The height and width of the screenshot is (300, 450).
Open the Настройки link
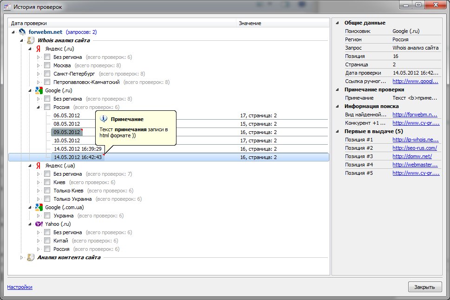click(x=20, y=287)
